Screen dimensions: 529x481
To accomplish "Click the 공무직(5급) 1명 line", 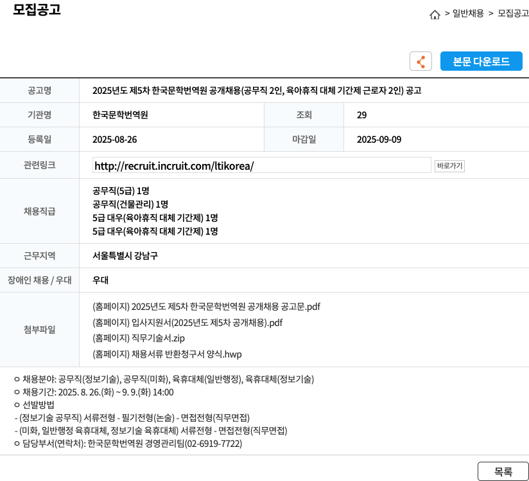I will click(121, 190).
